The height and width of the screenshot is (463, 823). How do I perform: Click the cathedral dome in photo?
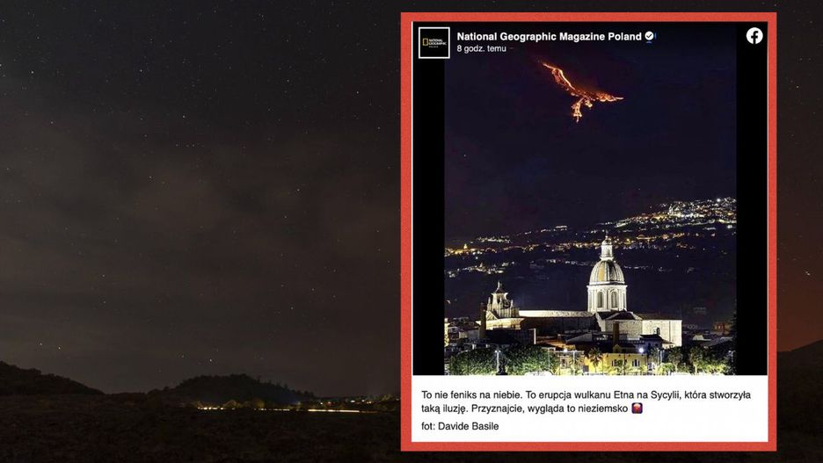[607, 271]
